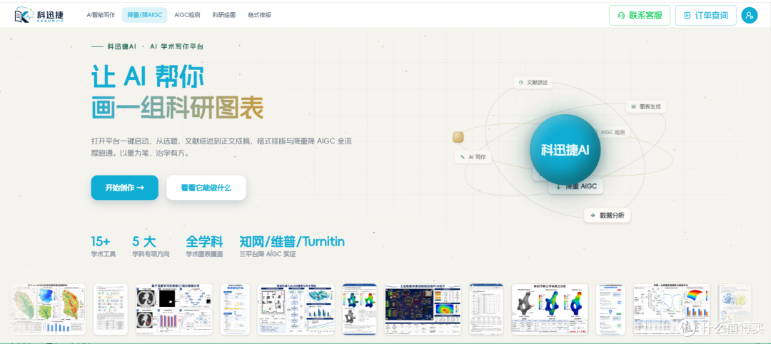Viewport: 771px width, 344px height.
Task: Open the table-filled document page thumbnail
Action: tap(486, 309)
